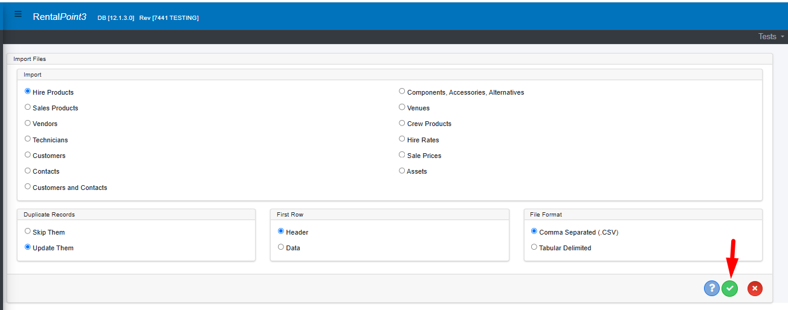Select Update Them for duplicate records
The height and width of the screenshot is (310, 788).
click(28, 247)
